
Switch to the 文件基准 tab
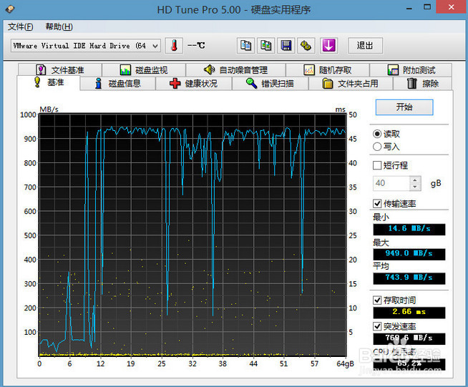[x=59, y=70]
